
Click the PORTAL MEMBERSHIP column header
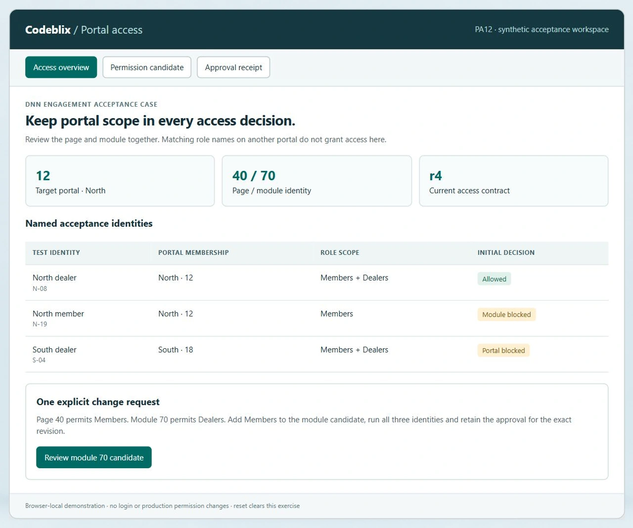point(193,252)
